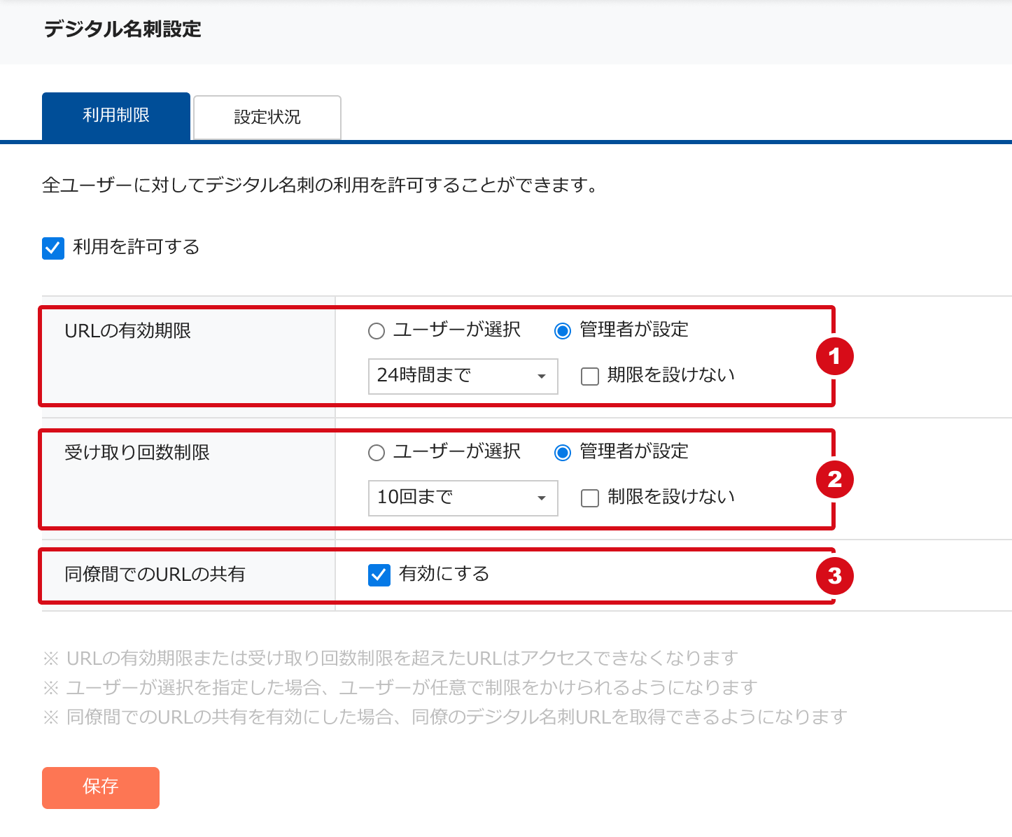Select 管理者が設定 for URLの有効期限

tap(563, 331)
